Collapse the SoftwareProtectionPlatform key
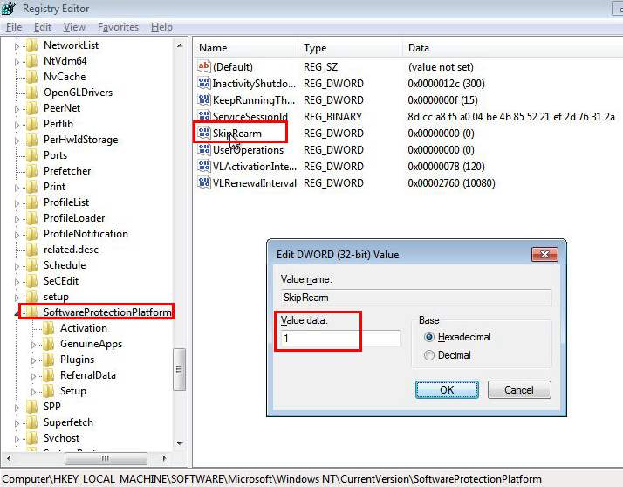This screenshot has height=487, width=623. click(17, 312)
